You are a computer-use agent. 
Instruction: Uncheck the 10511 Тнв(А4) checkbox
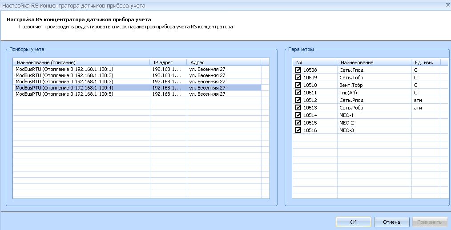298,93
